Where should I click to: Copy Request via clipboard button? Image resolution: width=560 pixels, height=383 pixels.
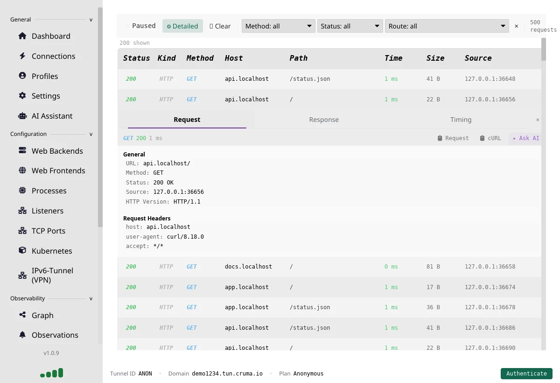(x=453, y=138)
